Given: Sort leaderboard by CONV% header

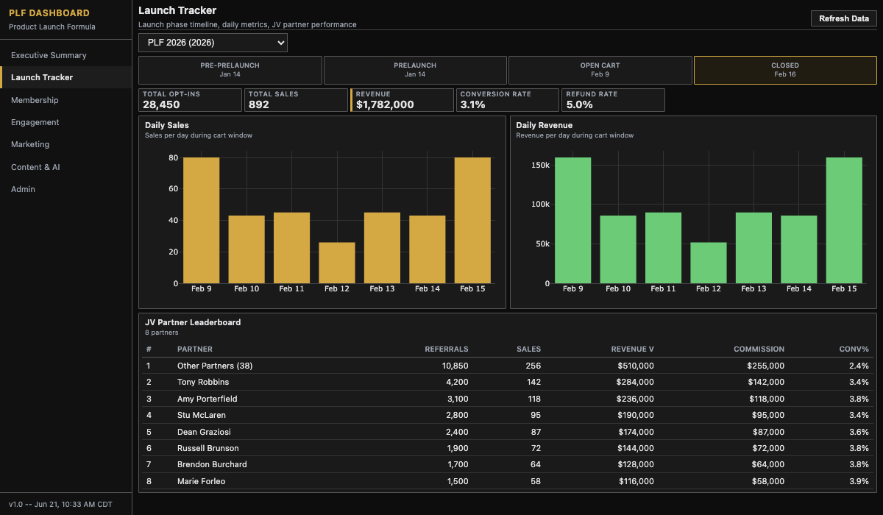Looking at the screenshot, I should tap(854, 349).
